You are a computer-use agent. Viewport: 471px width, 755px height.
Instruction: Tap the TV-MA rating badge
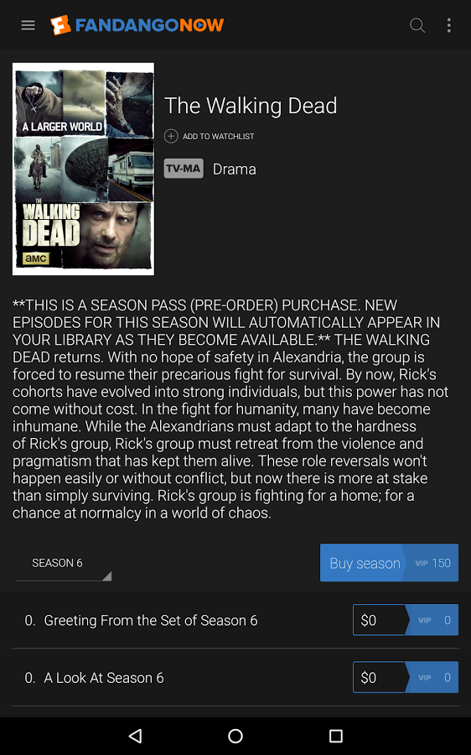pyautogui.click(x=184, y=169)
